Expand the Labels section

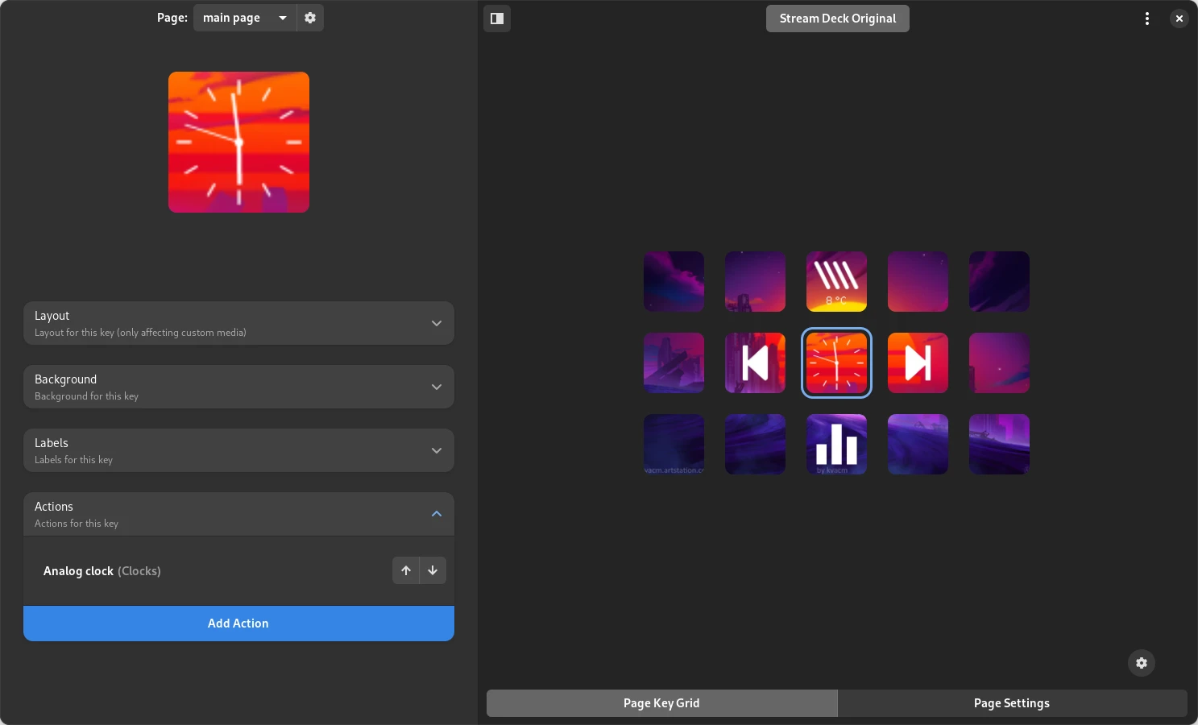point(238,450)
